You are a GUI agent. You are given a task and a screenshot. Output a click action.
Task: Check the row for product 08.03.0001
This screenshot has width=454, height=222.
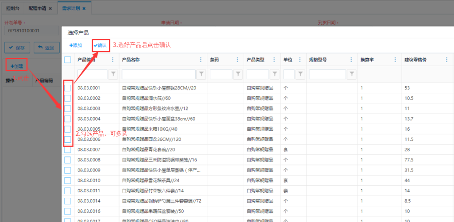[x=68, y=88]
